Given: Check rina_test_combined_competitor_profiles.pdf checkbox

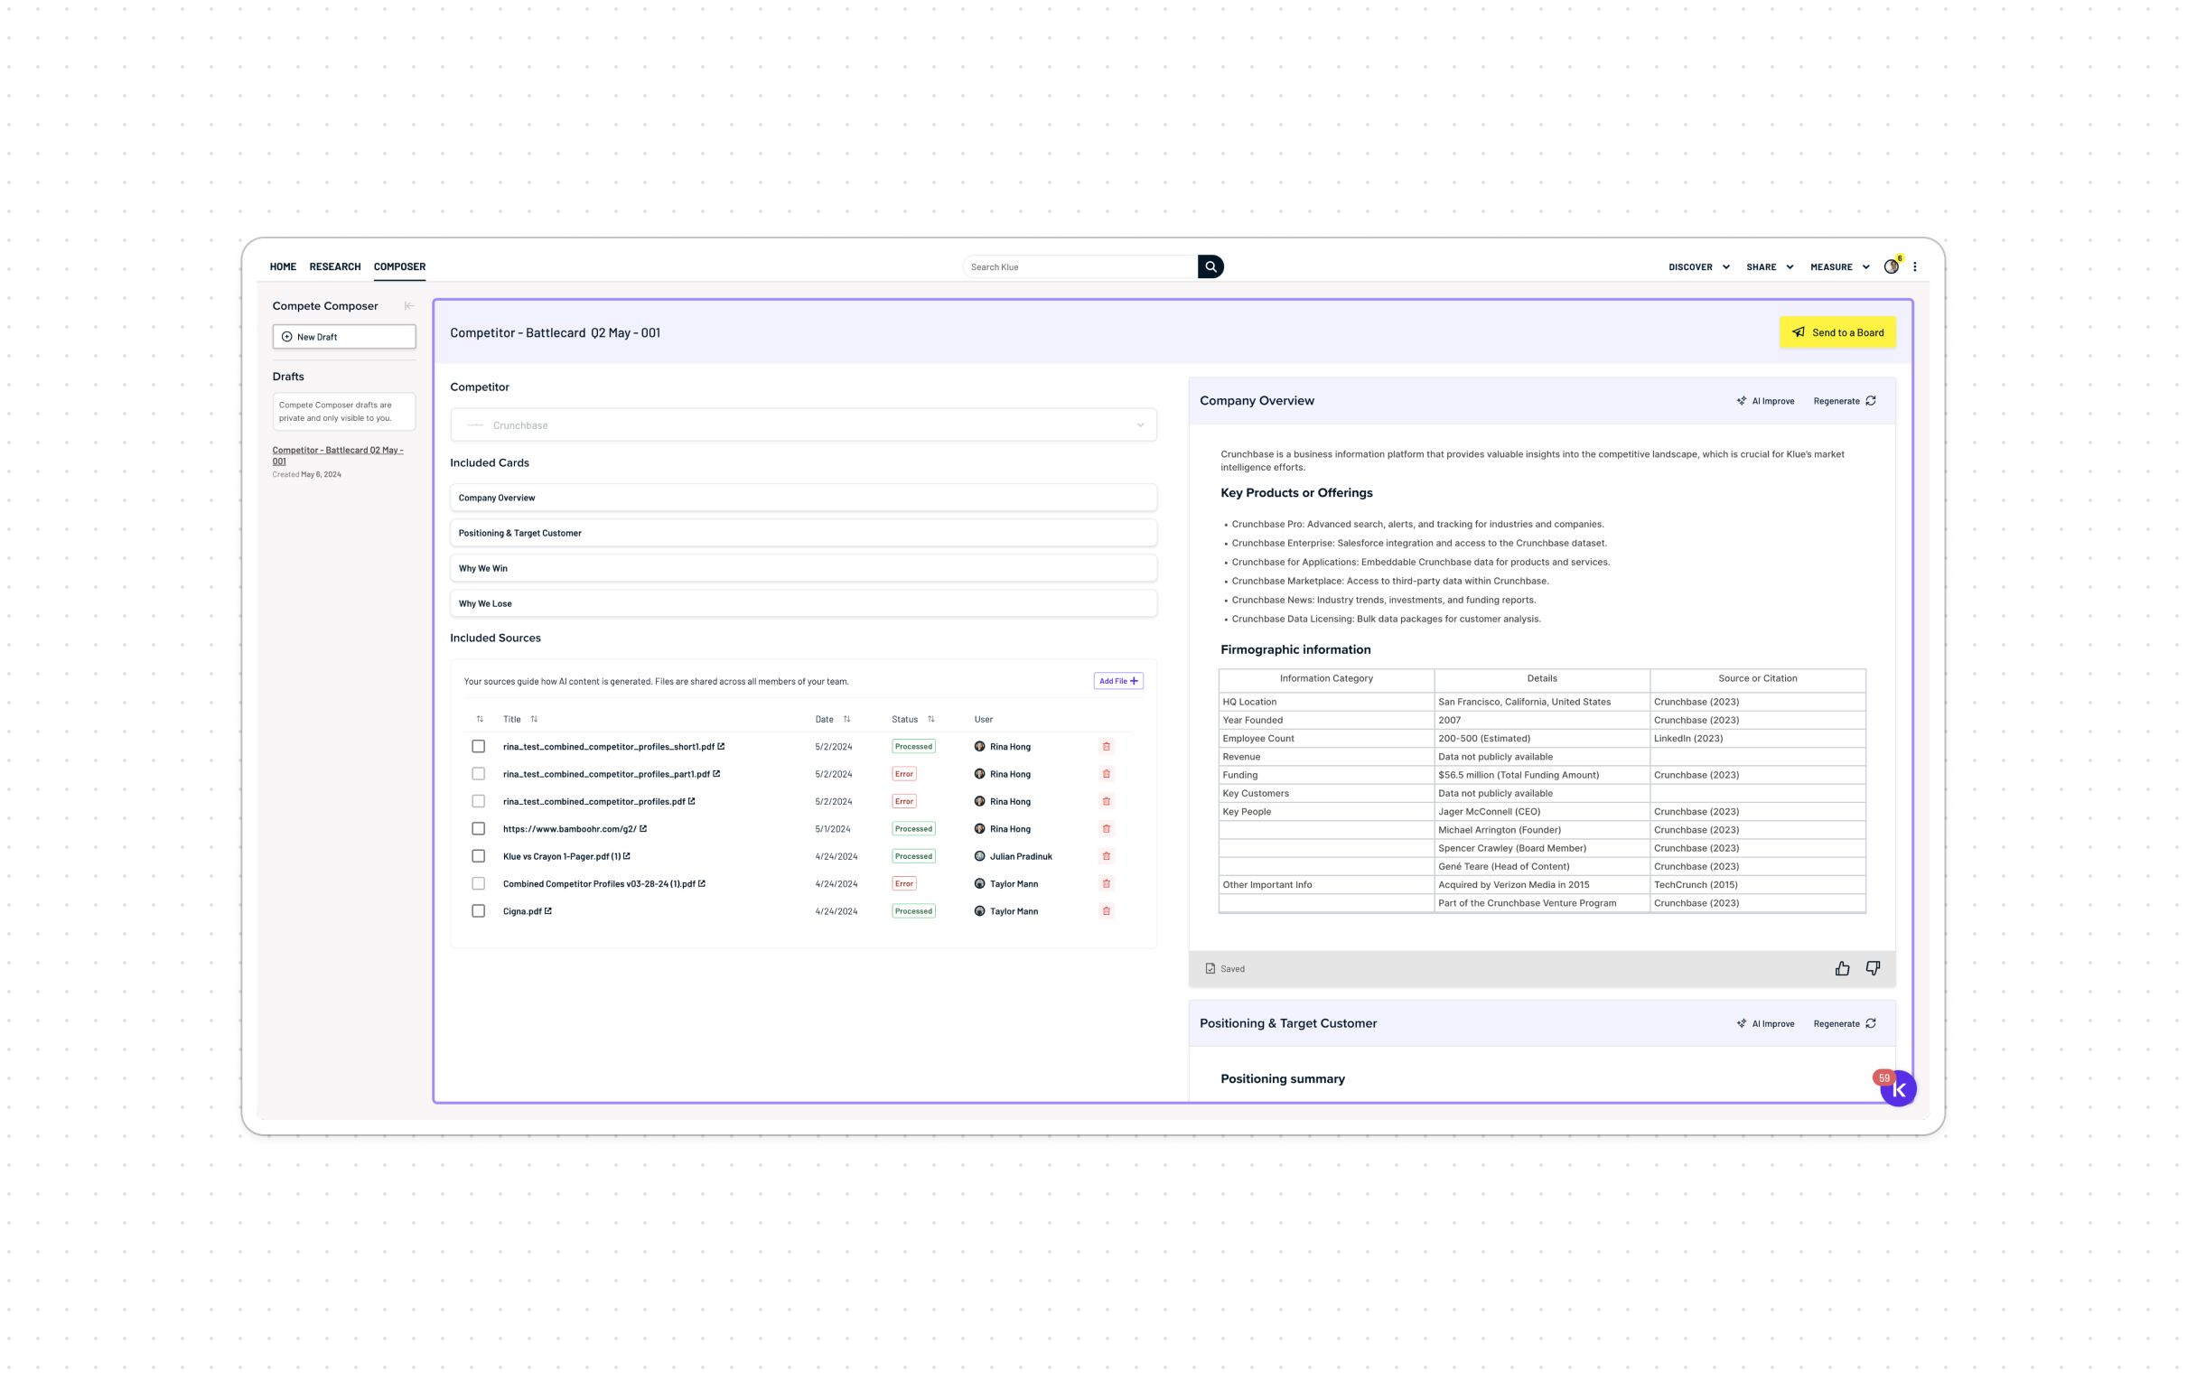Looking at the screenshot, I should click(x=479, y=802).
